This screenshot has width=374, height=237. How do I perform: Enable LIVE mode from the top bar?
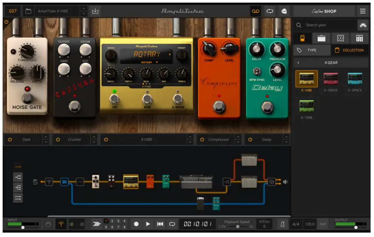coord(284,11)
